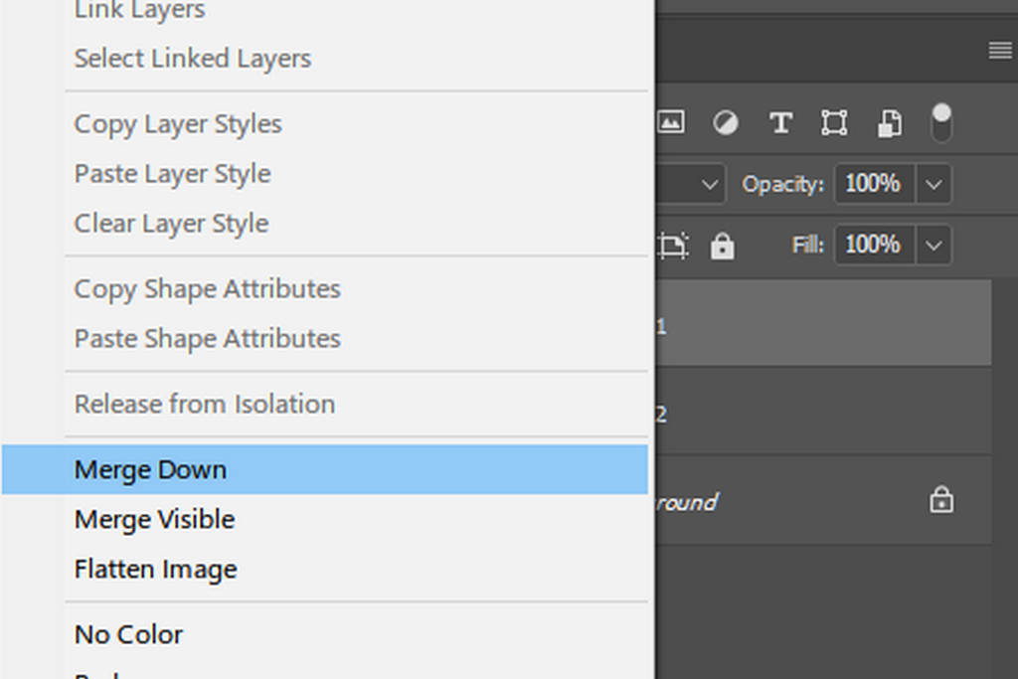The width and height of the screenshot is (1018, 679).
Task: Click the Background layer's lock icon
Action: 940,500
